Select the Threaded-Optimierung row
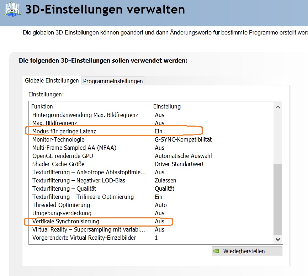This screenshot has height=276, width=308. 151,205
